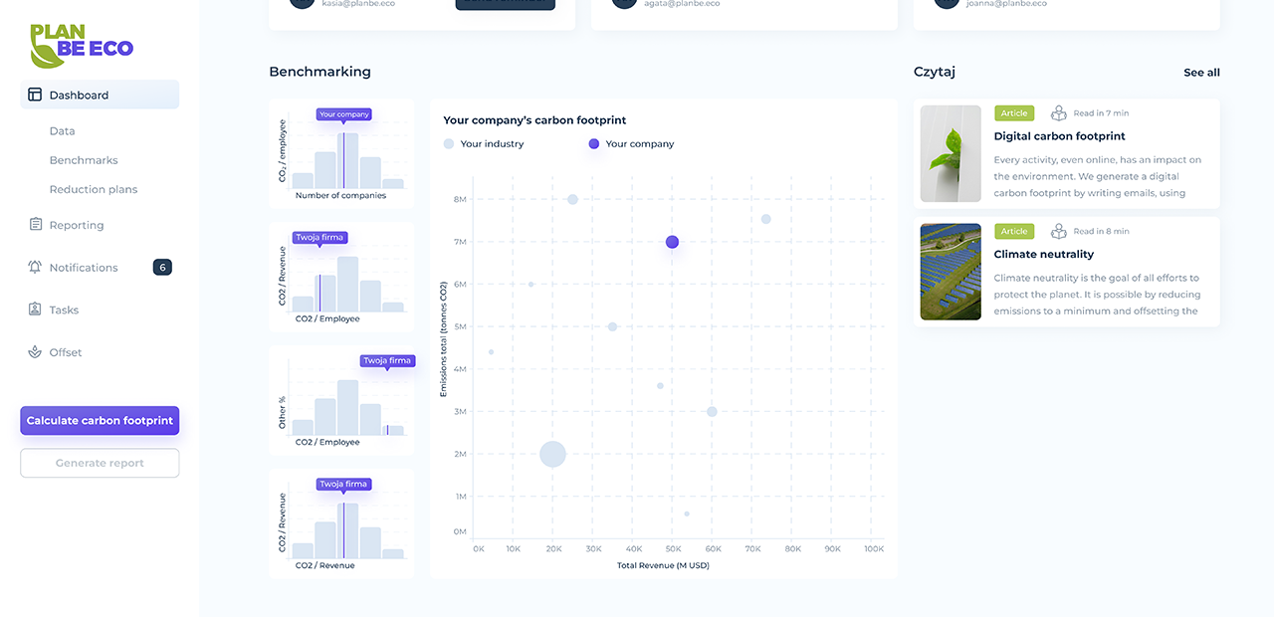Click the Notifications bell icon
Image resolution: width=1274 pixels, height=617 pixels.
click(x=35, y=267)
